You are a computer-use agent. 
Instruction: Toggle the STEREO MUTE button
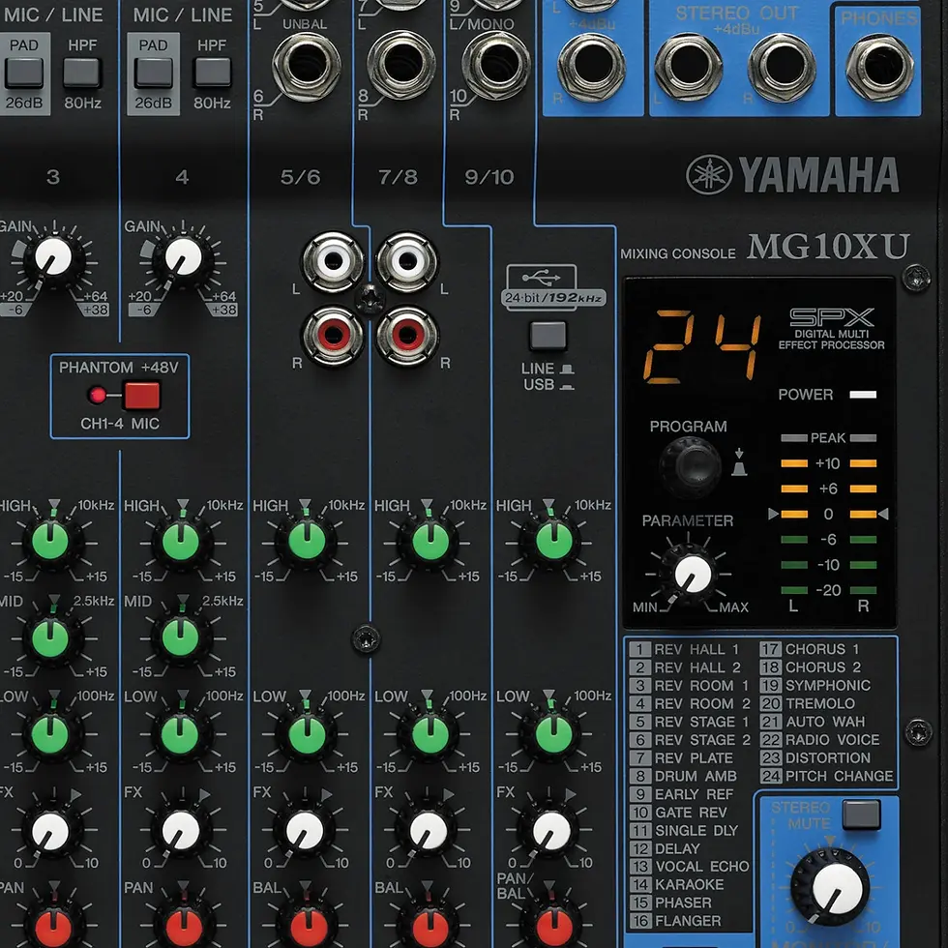(861, 815)
